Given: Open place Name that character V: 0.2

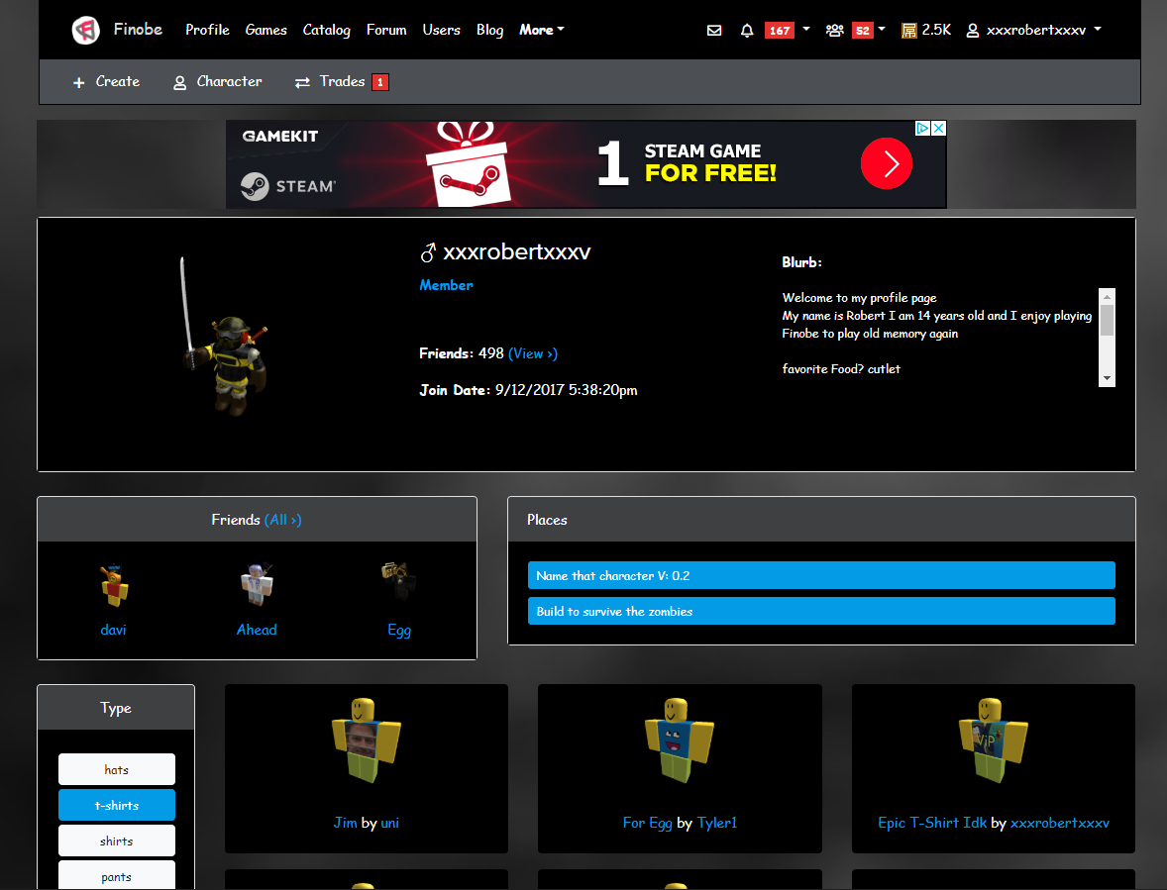Looking at the screenshot, I should click(x=821, y=575).
